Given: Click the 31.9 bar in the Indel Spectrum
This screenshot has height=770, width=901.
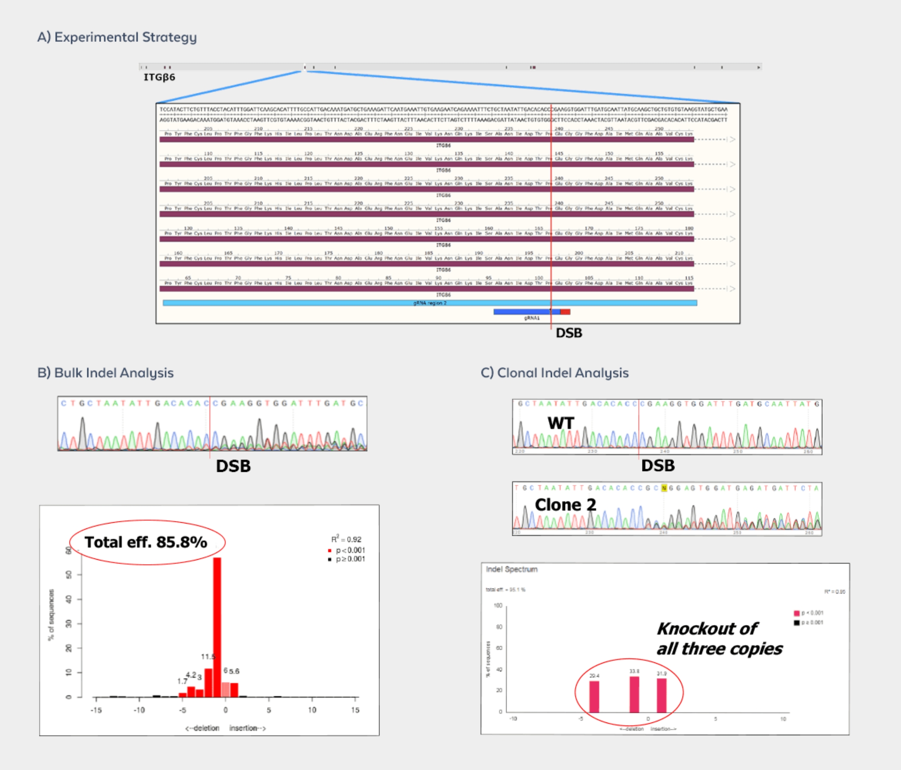Looking at the screenshot, I should tap(662, 695).
